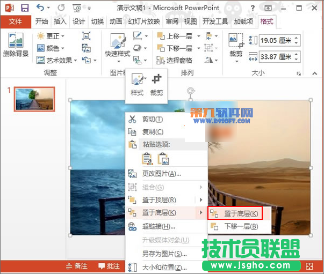Undo the last action
Viewport: 324px width, 274px height.
click(x=40, y=8)
